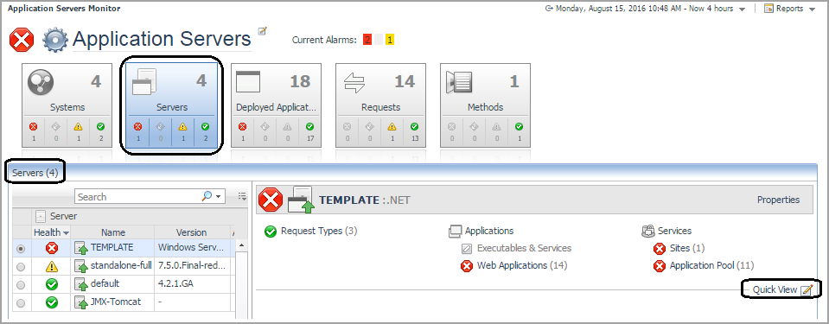The width and height of the screenshot is (829, 324).
Task: Expand the Reports dropdown menu
Action: tap(812, 9)
